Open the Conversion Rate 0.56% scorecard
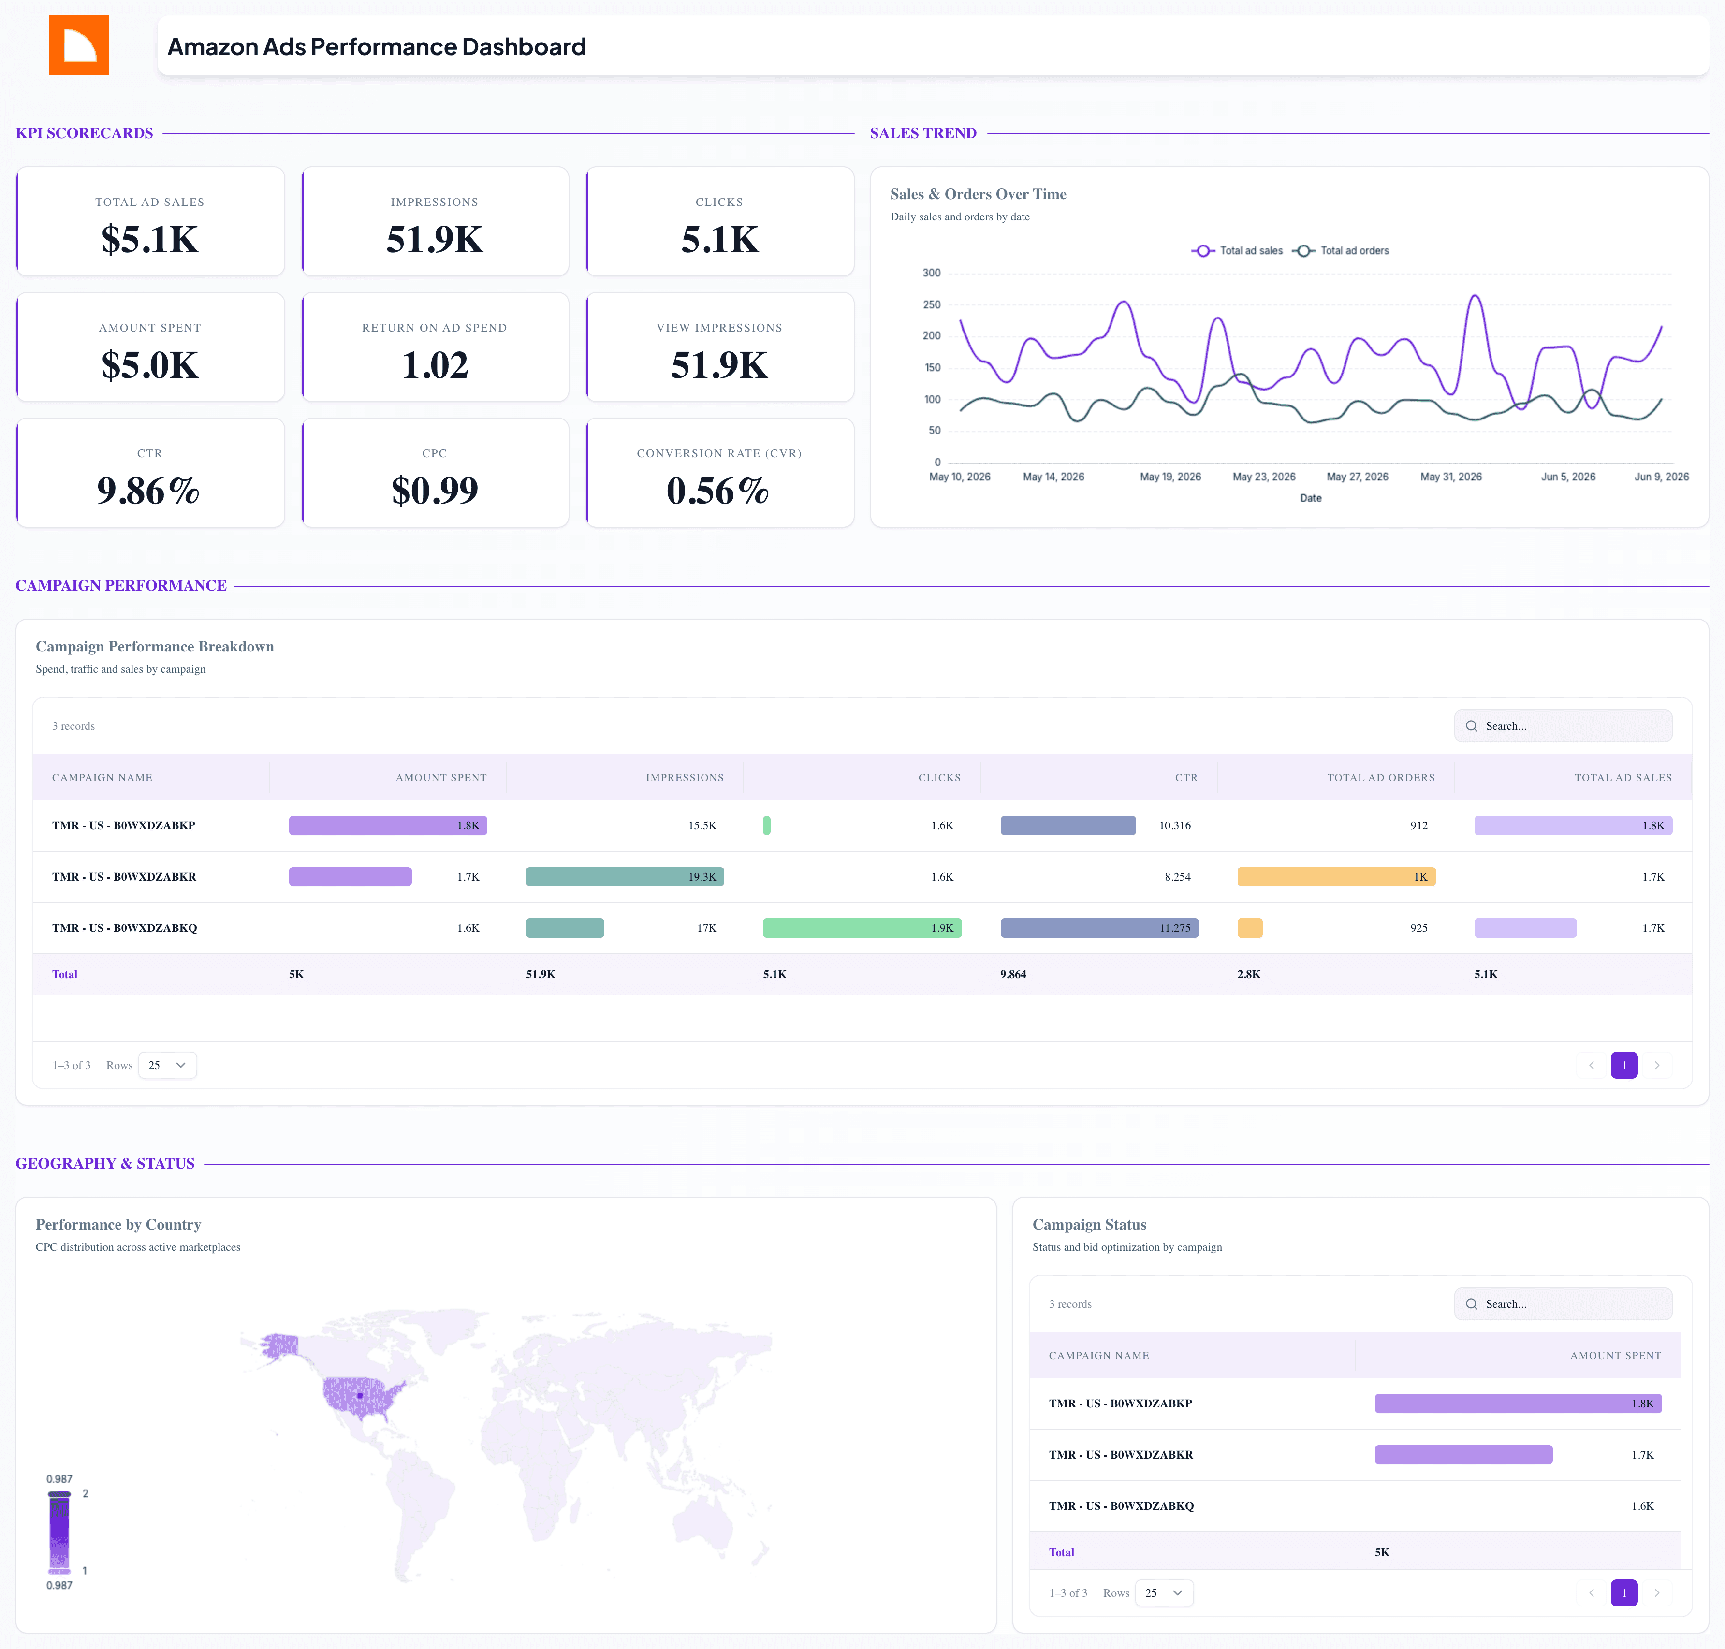Image resolution: width=1725 pixels, height=1649 pixels. (x=720, y=473)
